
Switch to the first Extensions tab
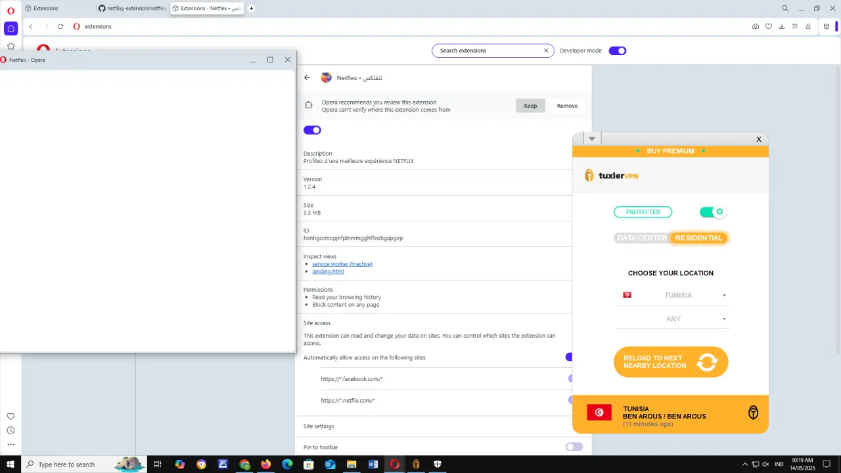(58, 9)
